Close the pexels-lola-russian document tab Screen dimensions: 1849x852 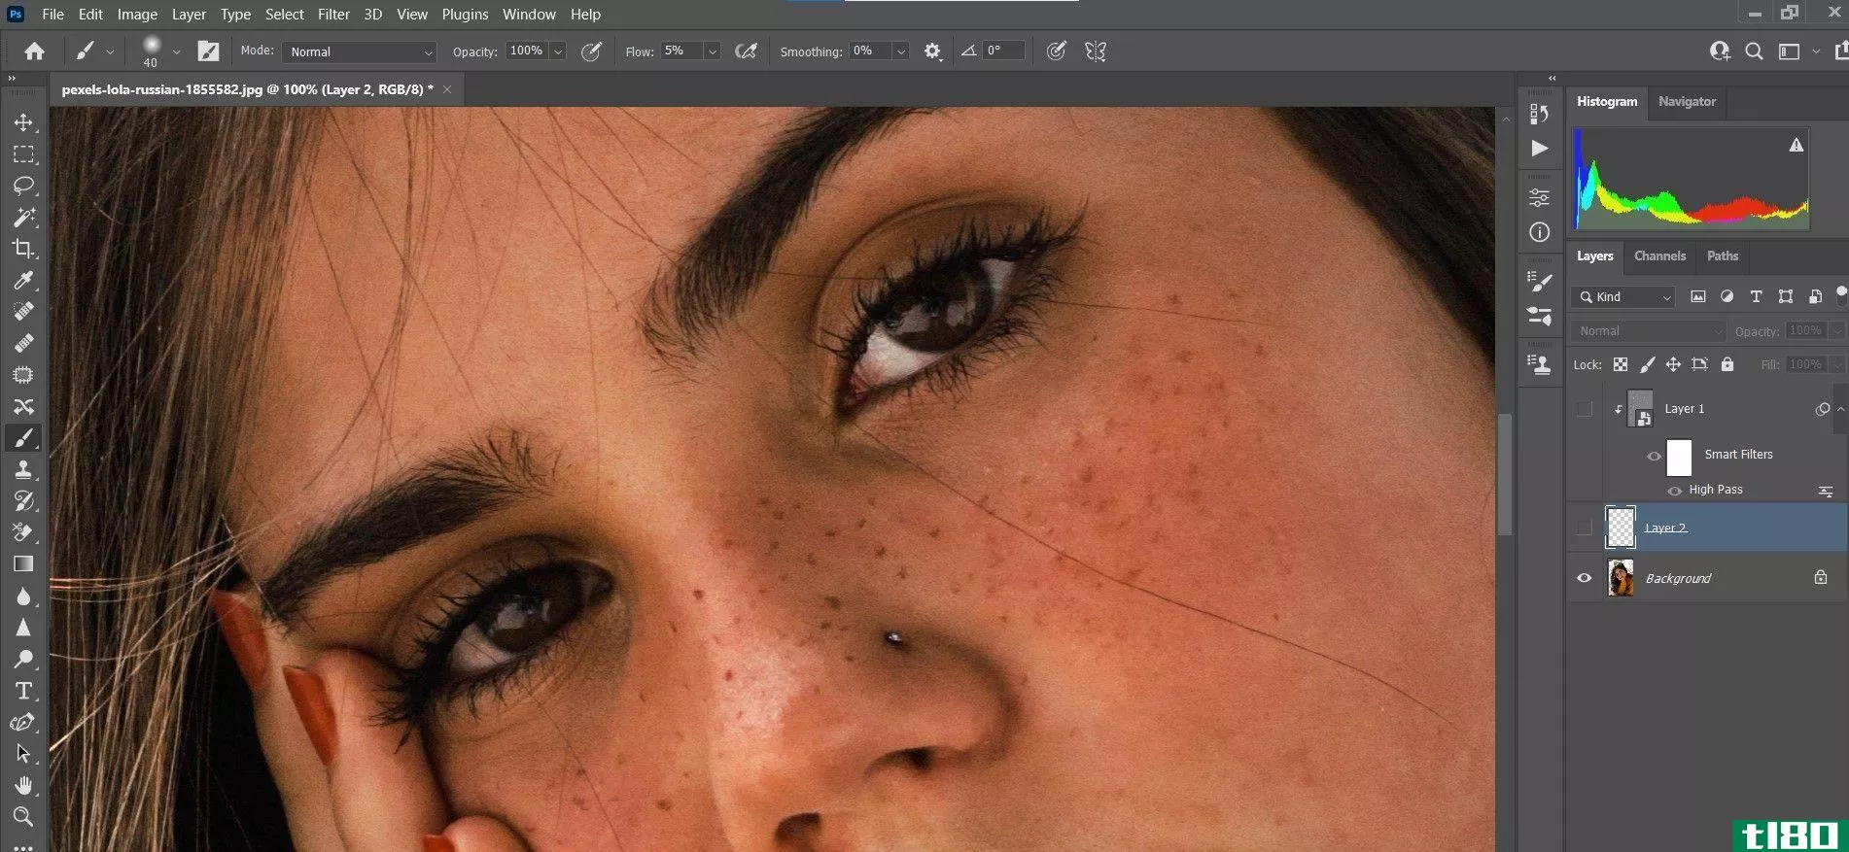(x=447, y=89)
